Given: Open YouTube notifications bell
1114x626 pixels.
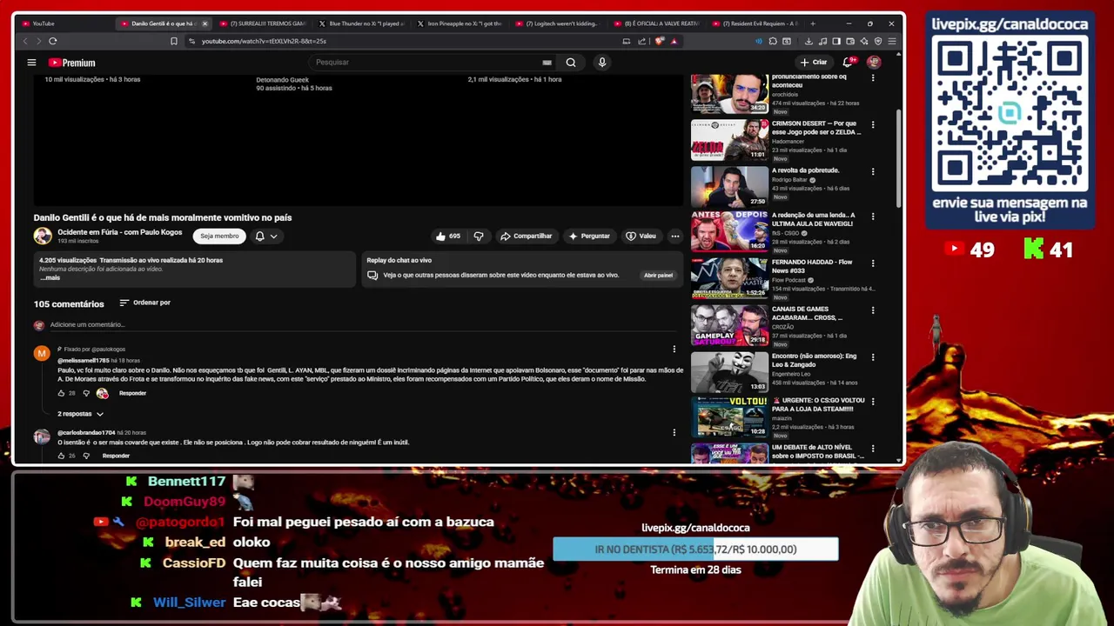Looking at the screenshot, I should pos(848,63).
